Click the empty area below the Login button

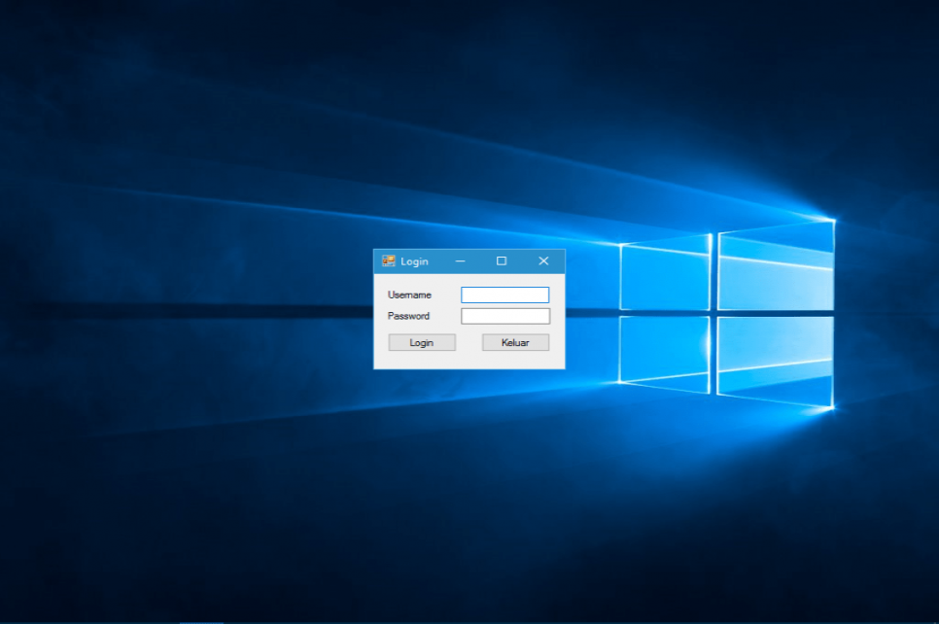(x=422, y=360)
